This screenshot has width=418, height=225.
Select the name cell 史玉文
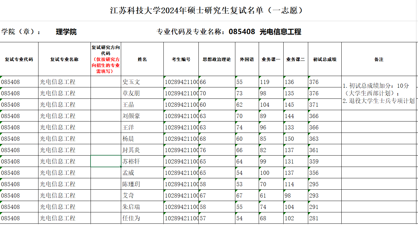142,82
